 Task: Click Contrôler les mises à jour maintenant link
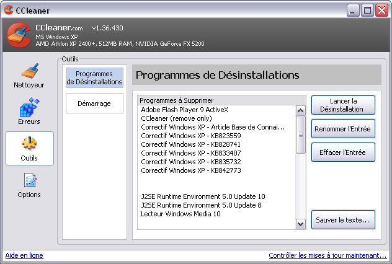point(327,255)
